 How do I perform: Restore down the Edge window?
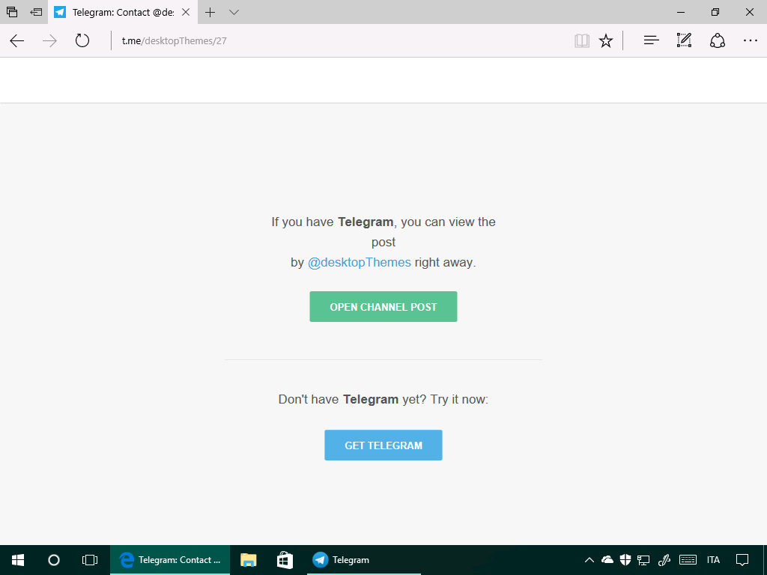[x=715, y=12]
